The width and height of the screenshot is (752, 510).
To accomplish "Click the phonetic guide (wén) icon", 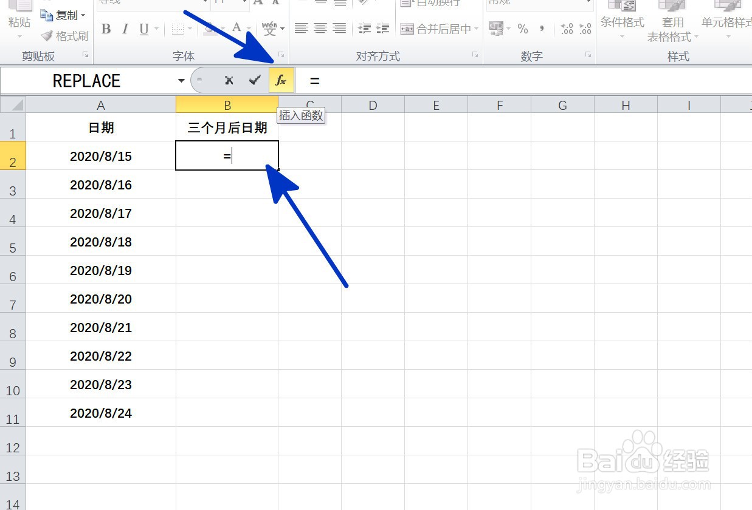I will point(269,29).
